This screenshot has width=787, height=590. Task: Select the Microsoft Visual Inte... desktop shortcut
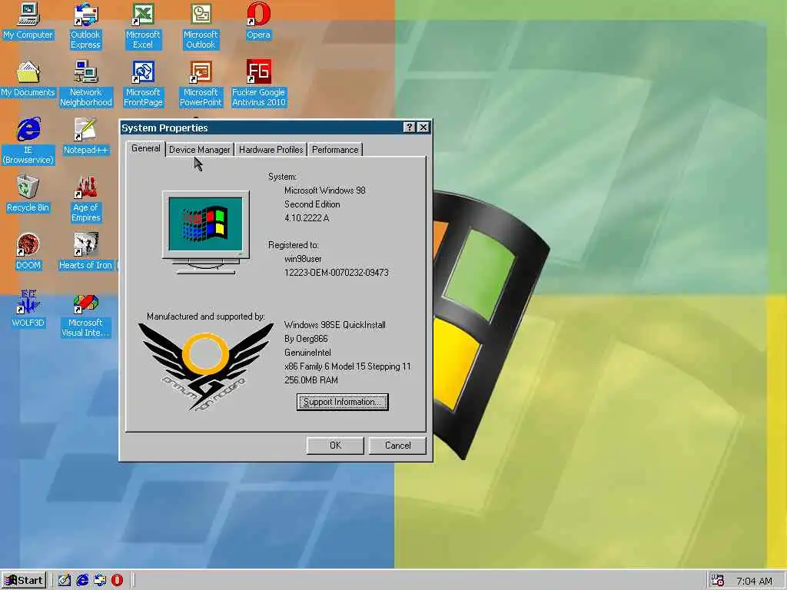86,314
